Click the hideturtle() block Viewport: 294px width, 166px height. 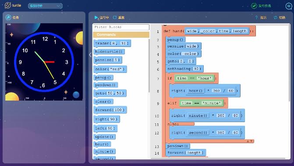[109, 51]
